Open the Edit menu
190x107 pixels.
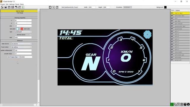point(7,4)
